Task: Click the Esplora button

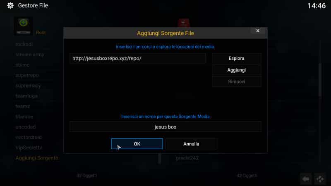Action: pos(236,58)
